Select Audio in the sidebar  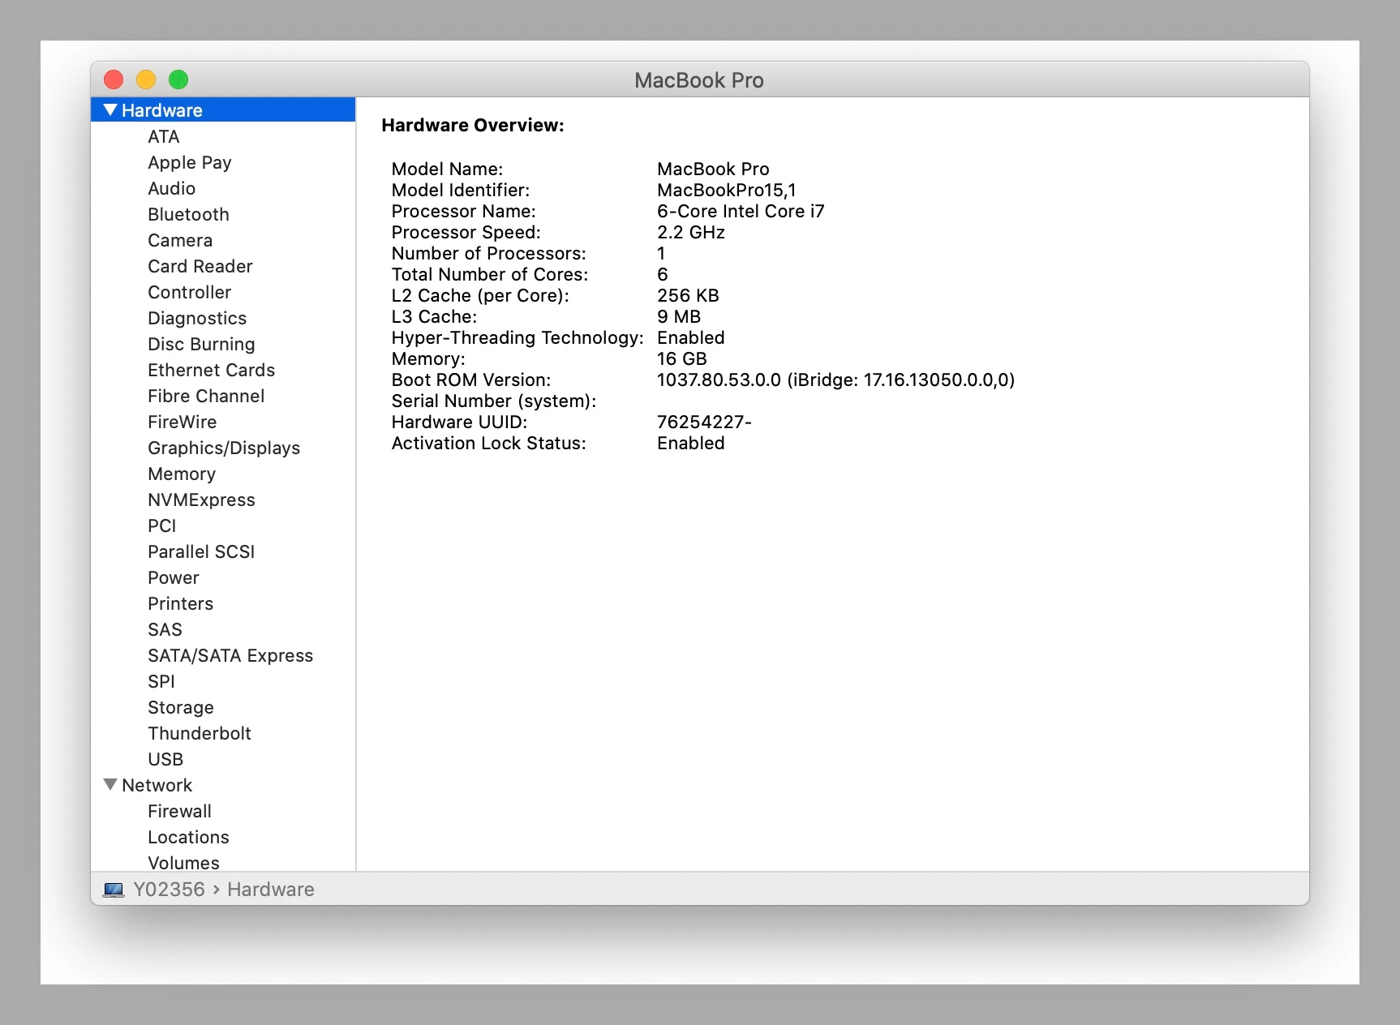[171, 188]
